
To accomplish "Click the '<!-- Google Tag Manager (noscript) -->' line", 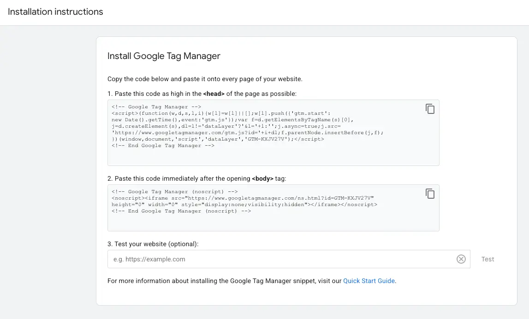I will coord(174,191).
